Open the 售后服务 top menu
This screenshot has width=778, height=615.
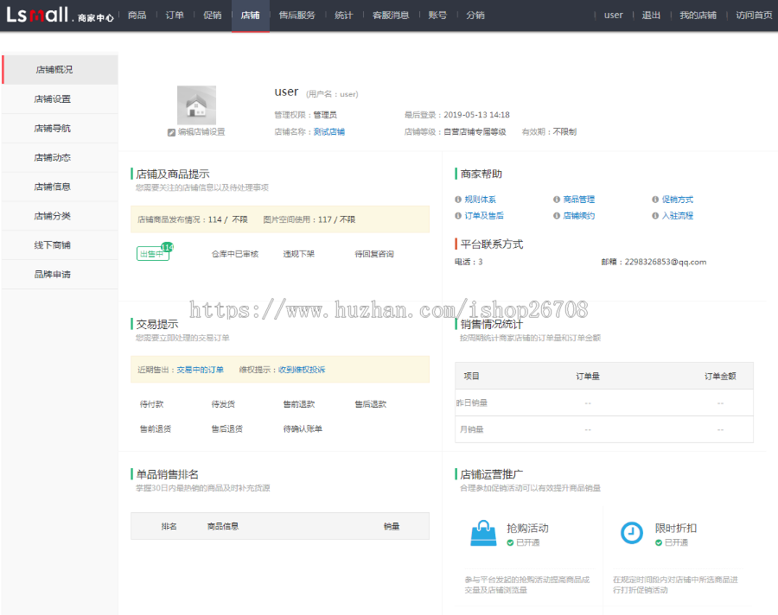(297, 16)
